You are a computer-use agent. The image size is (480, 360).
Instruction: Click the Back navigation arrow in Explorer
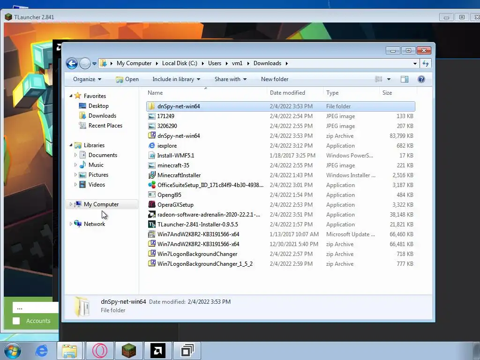click(x=72, y=64)
